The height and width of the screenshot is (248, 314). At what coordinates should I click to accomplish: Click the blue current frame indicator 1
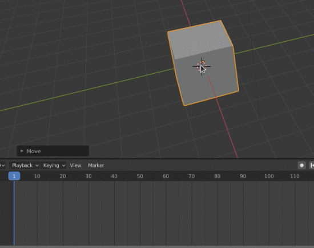(x=14, y=176)
